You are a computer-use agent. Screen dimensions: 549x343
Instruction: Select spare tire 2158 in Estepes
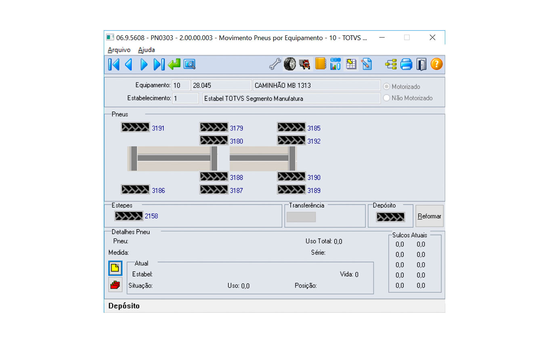point(129,216)
